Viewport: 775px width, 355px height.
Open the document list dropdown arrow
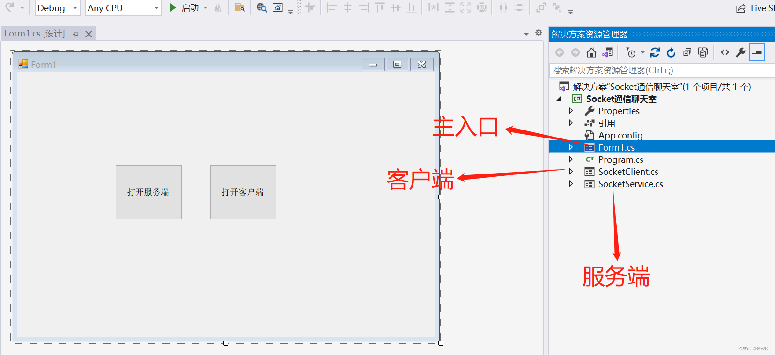[x=526, y=34]
